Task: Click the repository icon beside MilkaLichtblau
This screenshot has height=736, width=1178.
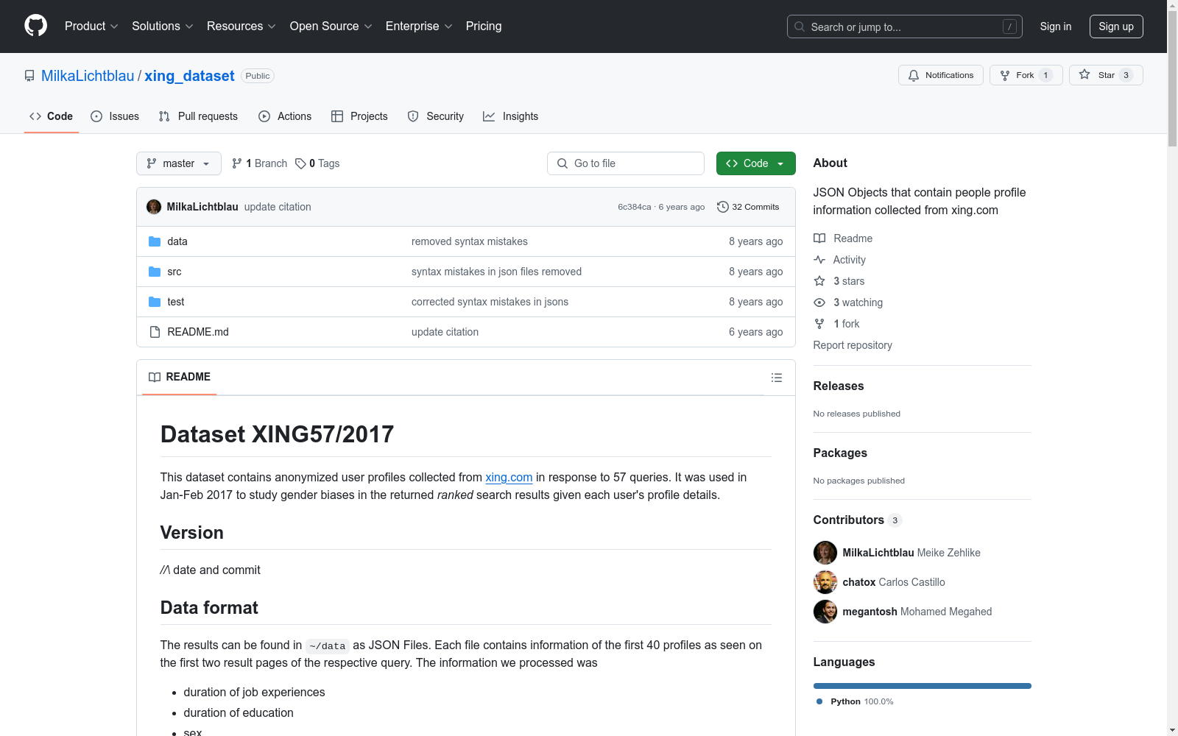Action: coord(29,76)
